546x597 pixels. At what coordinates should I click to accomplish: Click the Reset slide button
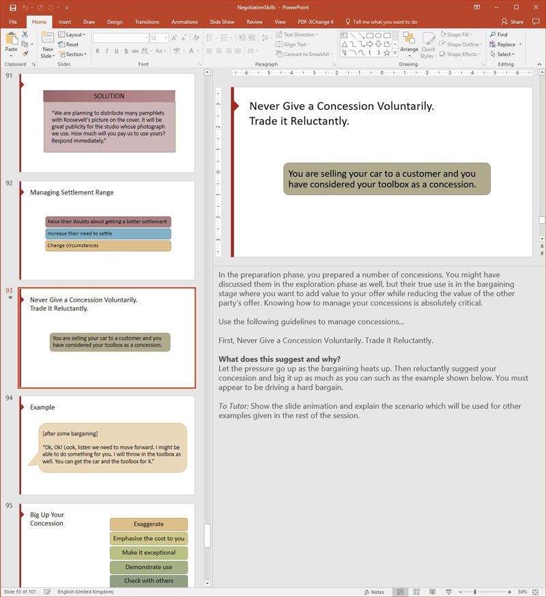click(x=68, y=44)
